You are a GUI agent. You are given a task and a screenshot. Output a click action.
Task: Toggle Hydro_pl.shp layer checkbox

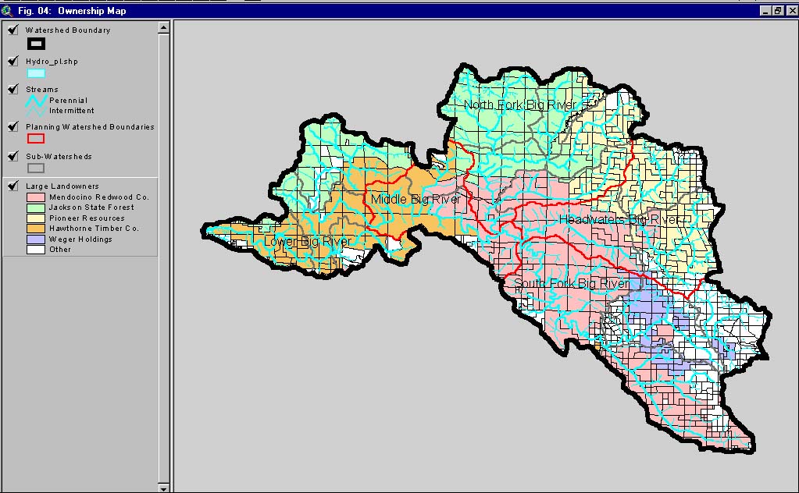13,61
